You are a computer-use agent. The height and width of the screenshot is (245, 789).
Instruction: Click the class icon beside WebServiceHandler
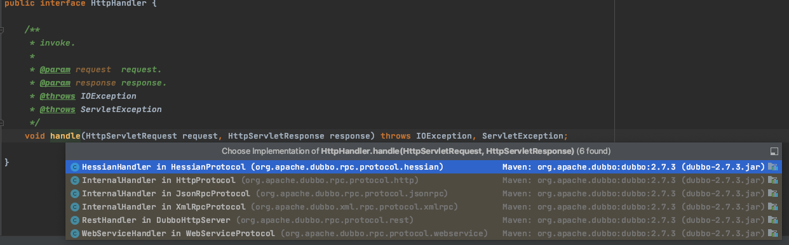(75, 234)
